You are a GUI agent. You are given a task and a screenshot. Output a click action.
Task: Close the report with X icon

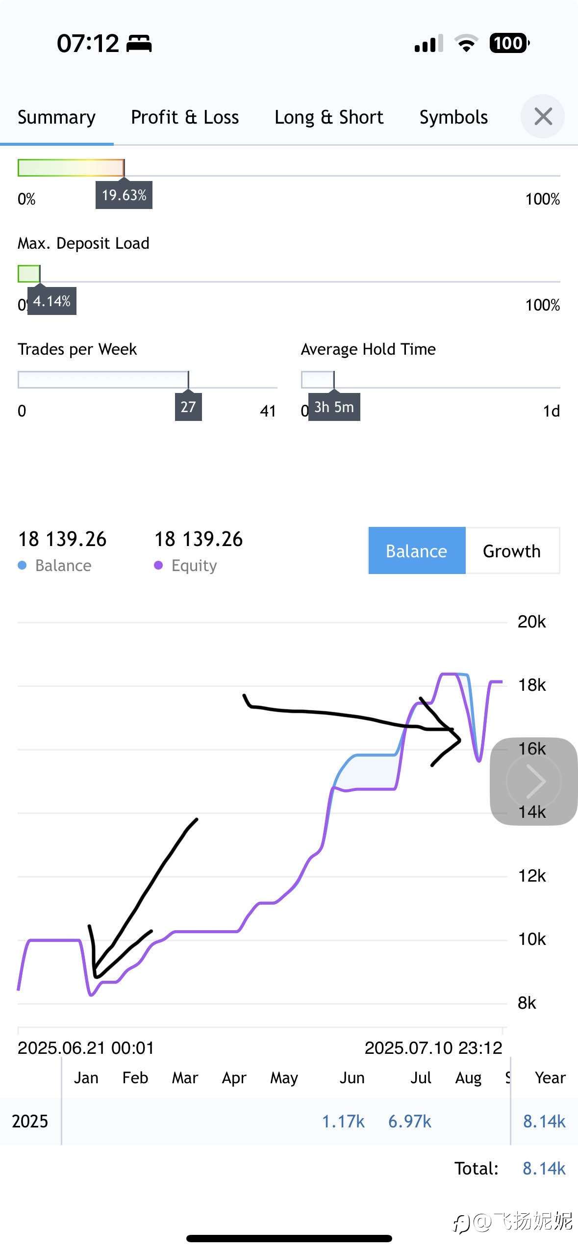click(x=543, y=117)
